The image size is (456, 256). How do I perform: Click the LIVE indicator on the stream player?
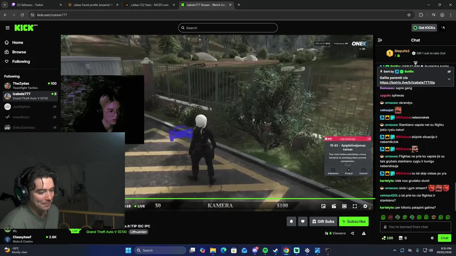140,206
